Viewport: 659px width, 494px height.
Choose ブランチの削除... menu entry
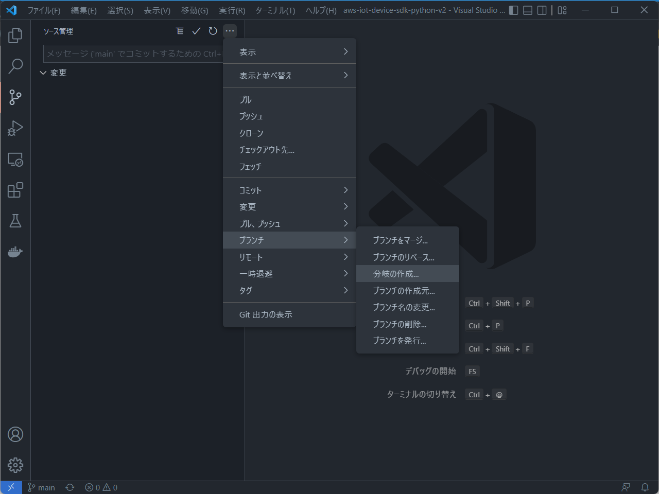(x=400, y=324)
